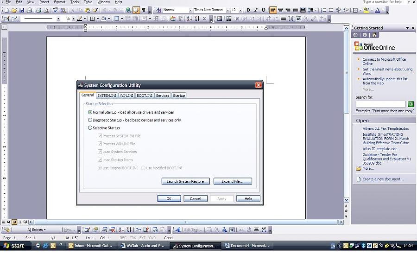417x261 pixels.
Task: Apply Italic formatting
Action: (x=256, y=10)
